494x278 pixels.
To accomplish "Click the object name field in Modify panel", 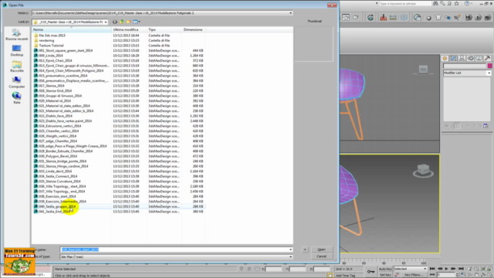I will pos(465,66).
